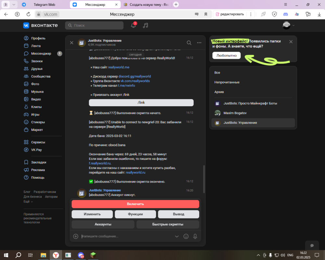This screenshot has width=325, height=260.
Task: Open JustBots: Просто Майнкрафт Боты chat
Action: (x=253, y=103)
